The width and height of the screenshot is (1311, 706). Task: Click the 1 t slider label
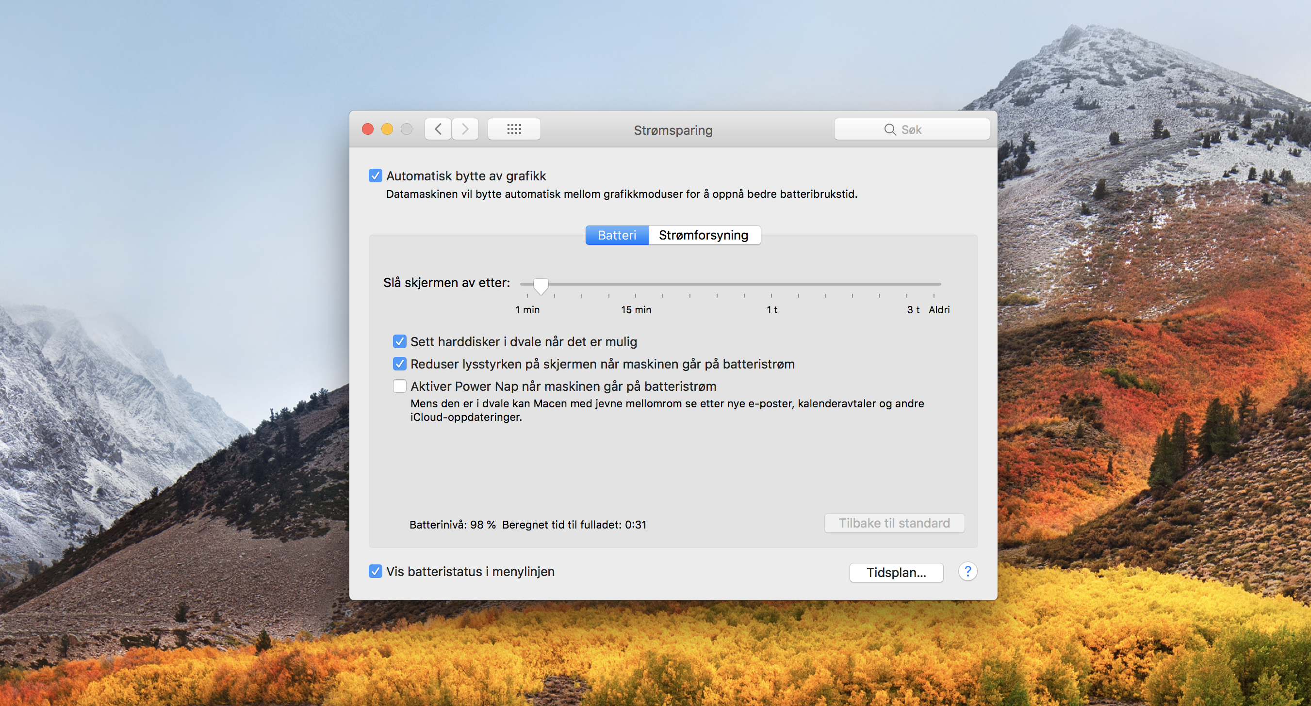pyautogui.click(x=772, y=310)
